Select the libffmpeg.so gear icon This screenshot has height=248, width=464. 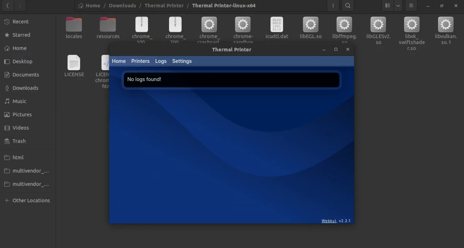tap(344, 24)
